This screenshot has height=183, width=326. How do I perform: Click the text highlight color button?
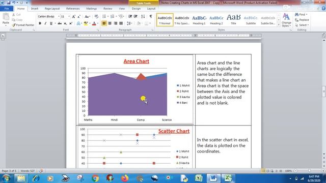86,23
